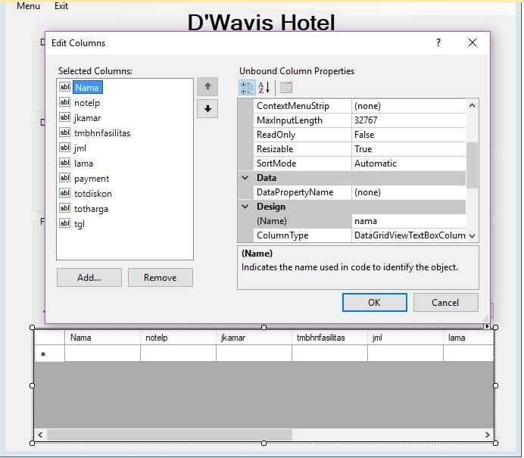This screenshot has height=458, width=524.
Task: Select the jml column in list
Action: click(x=80, y=148)
